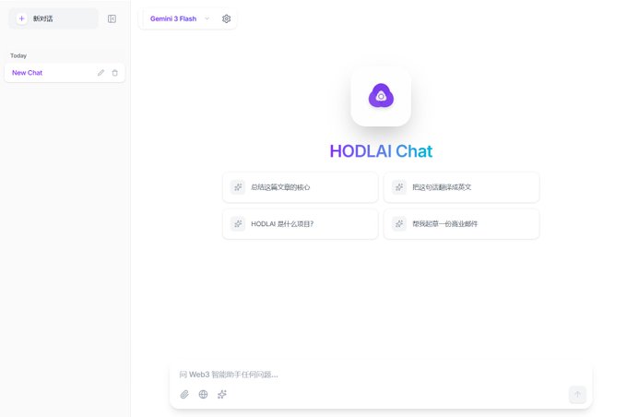
Task: Expand model list via chevron arrow
Action: (x=207, y=18)
